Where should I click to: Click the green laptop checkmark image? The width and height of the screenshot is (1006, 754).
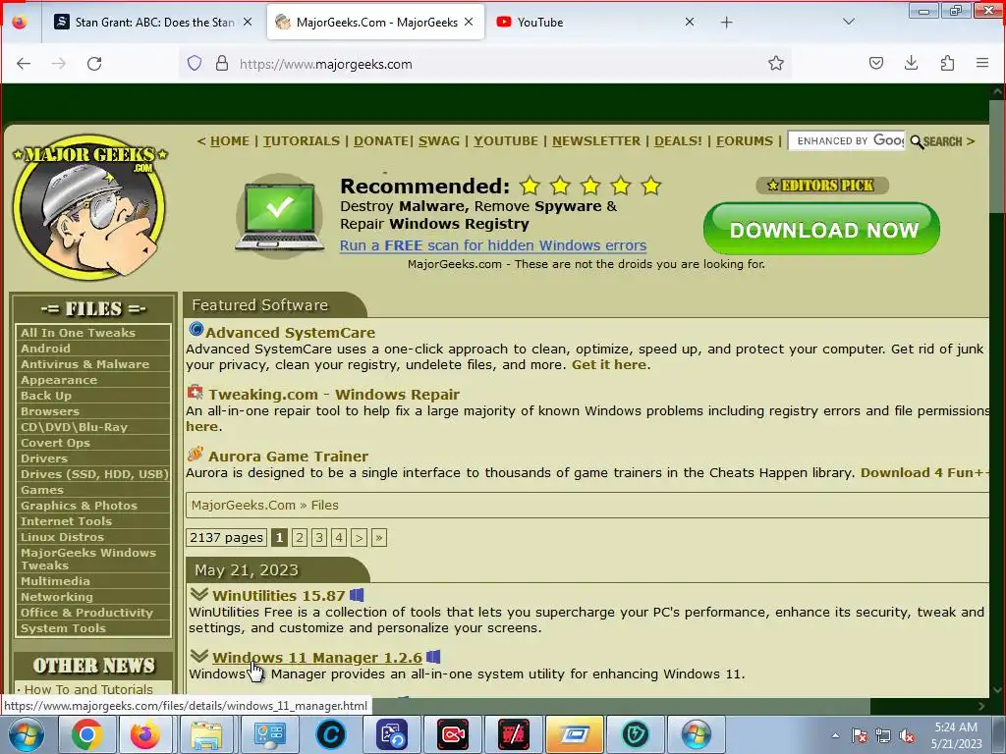point(279,215)
